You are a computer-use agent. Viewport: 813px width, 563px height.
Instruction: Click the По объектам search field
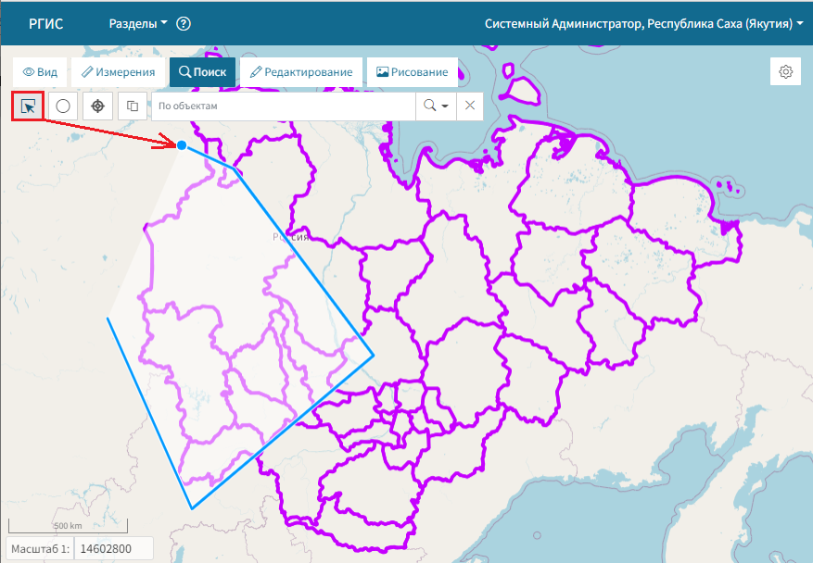tap(284, 106)
